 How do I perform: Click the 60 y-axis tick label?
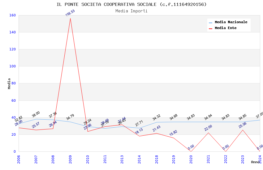pyautogui.click(x=14, y=100)
